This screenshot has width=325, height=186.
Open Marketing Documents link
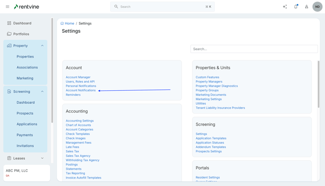[x=211, y=95]
